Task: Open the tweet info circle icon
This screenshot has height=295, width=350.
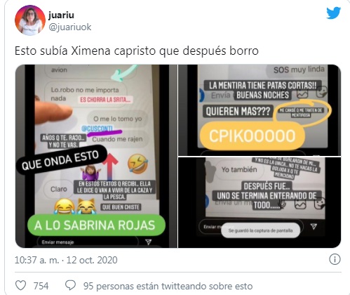Action: (335, 259)
